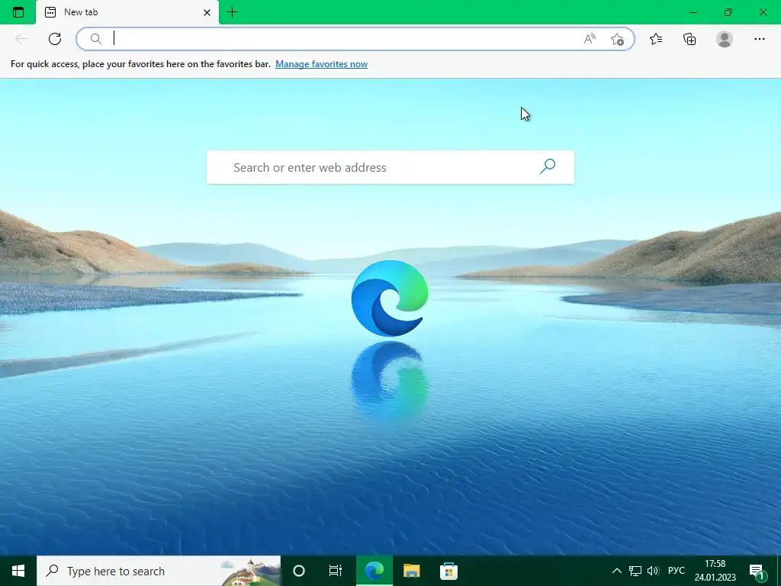The width and height of the screenshot is (781, 586).
Task: Refresh the page
Action: [x=55, y=39]
